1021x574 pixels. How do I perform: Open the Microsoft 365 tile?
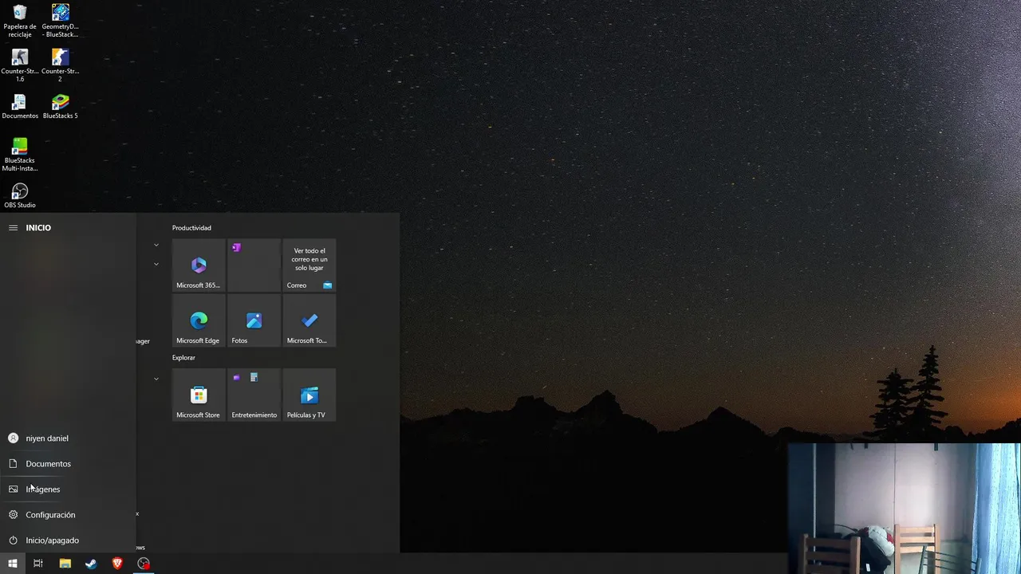(199, 265)
